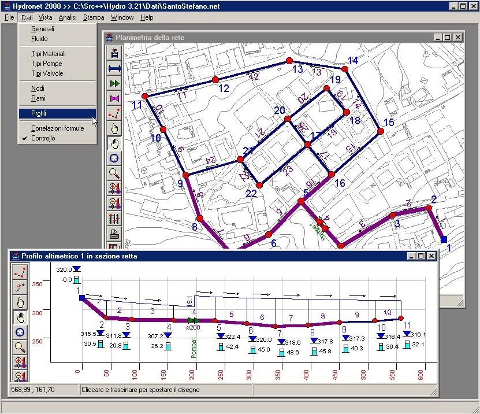Viewport: 480px width, 414px height.
Task: Choose Tipi Pompe in the Dati menu
Action: tap(46, 64)
